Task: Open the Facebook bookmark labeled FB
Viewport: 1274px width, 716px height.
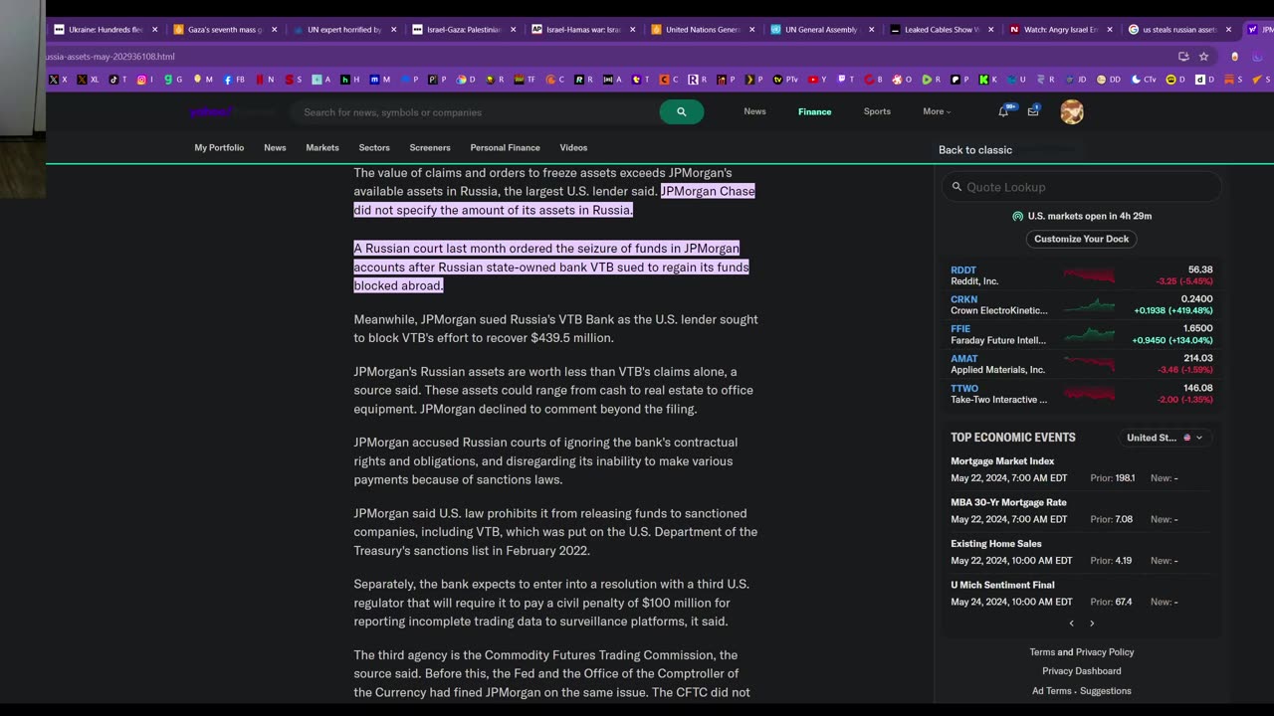Action: 235,80
